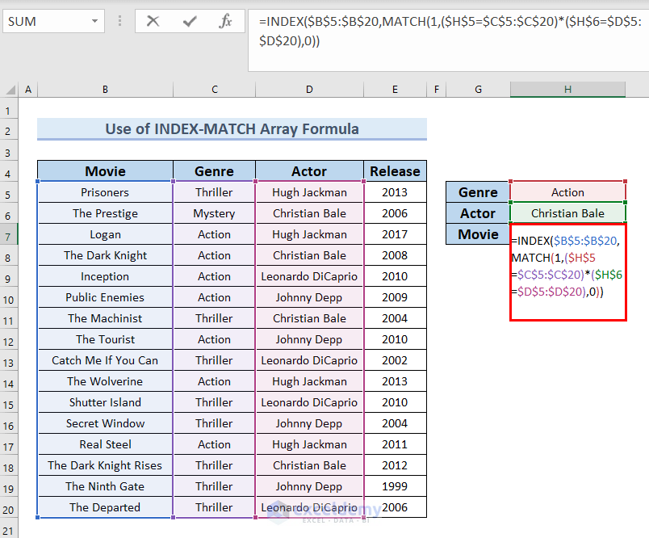
Task: Select The Departed cell in Movie column
Action: click(x=105, y=507)
